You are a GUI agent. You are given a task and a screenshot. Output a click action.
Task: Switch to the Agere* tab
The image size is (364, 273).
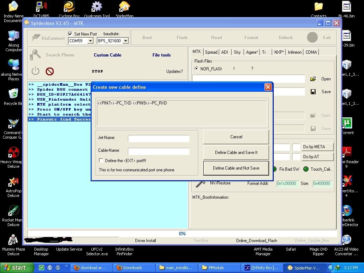[x=252, y=52]
